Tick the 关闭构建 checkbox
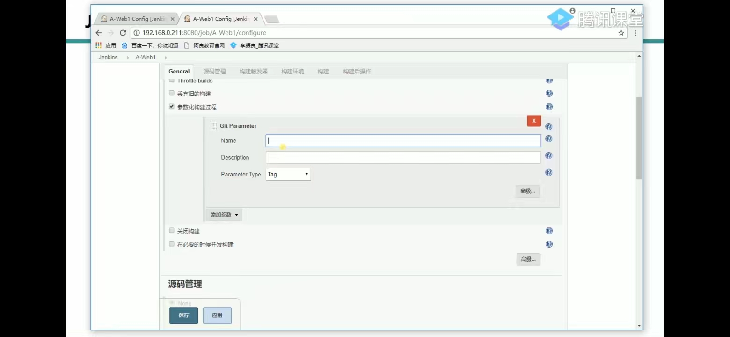 click(172, 231)
